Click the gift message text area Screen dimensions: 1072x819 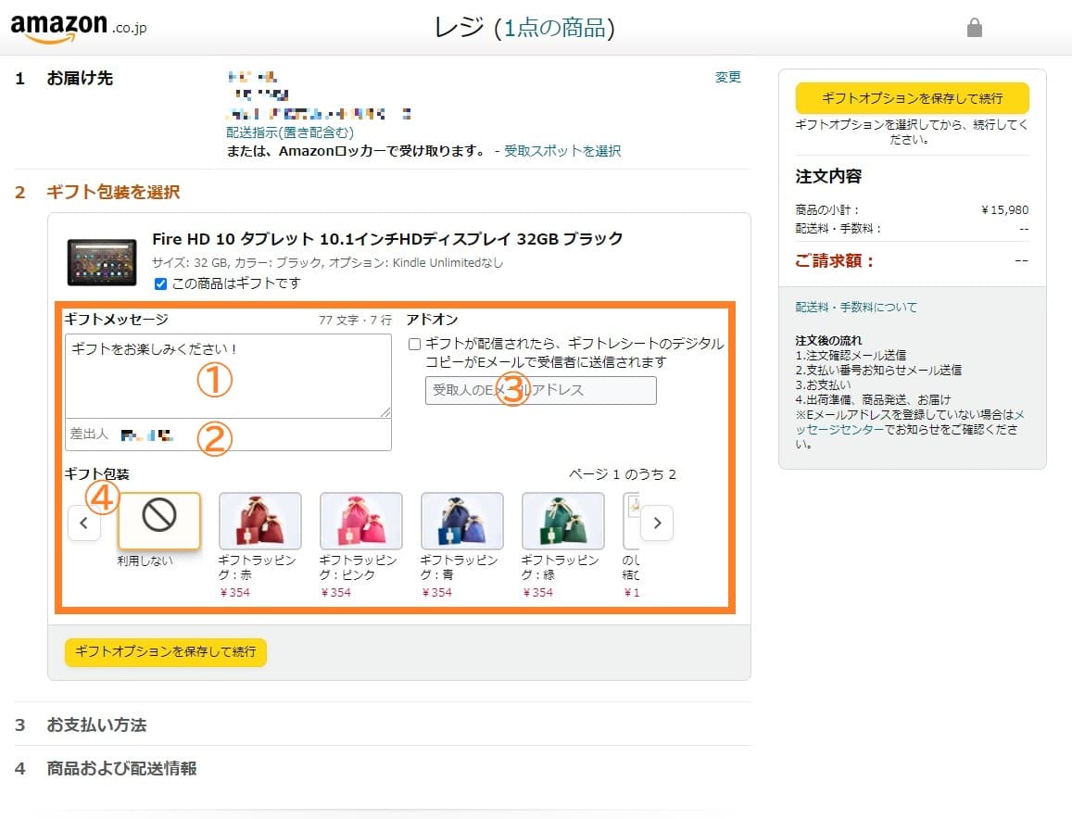point(228,376)
